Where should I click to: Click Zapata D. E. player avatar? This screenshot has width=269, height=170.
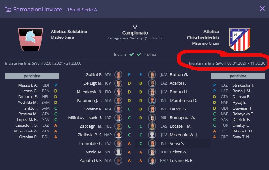(119, 161)
